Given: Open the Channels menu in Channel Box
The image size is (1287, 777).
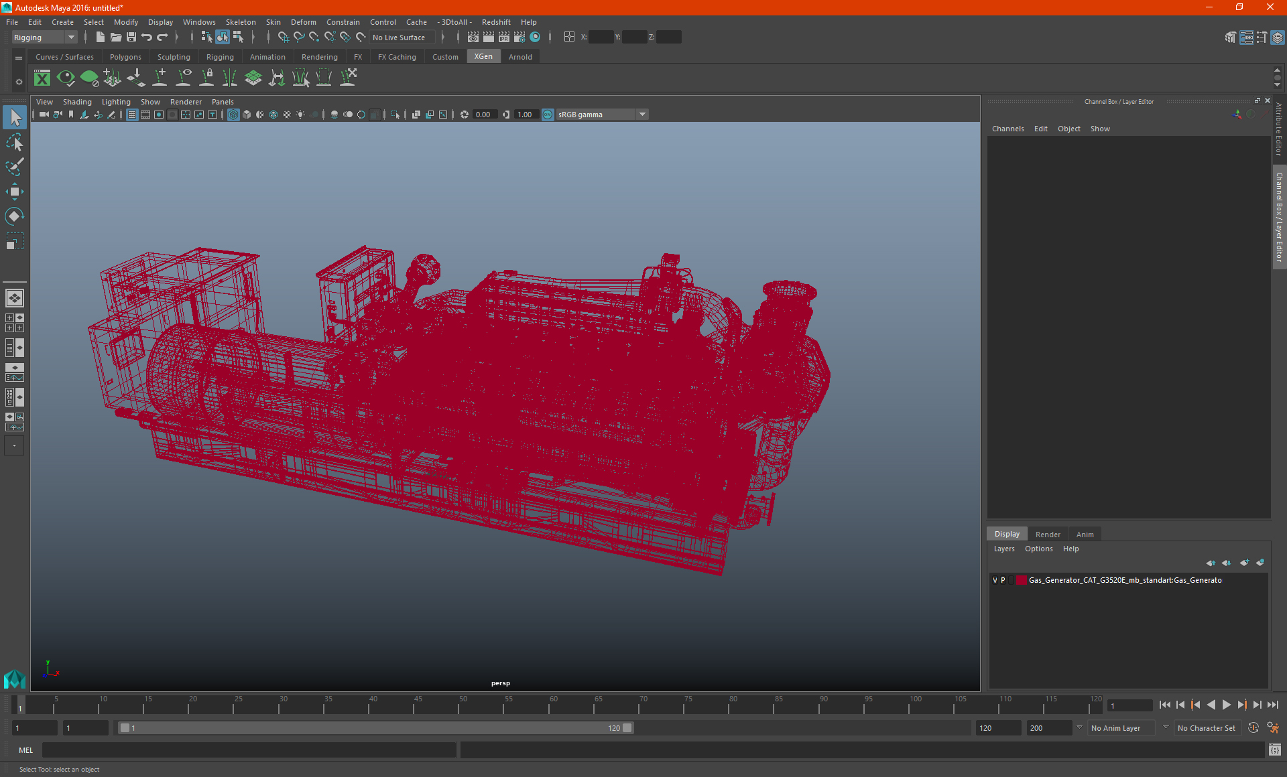Looking at the screenshot, I should [1007, 129].
